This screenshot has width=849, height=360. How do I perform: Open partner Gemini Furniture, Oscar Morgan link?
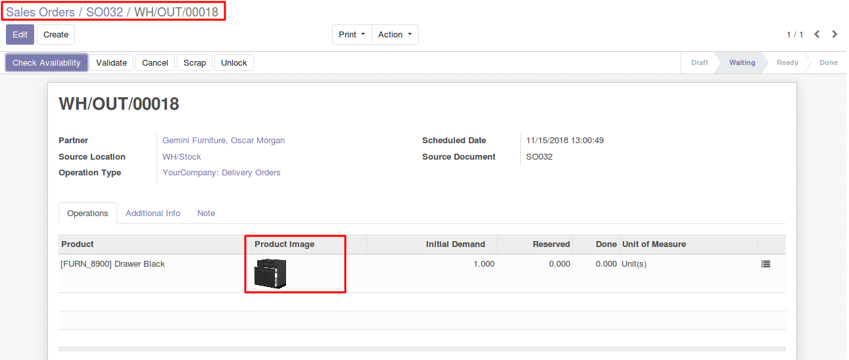pyautogui.click(x=224, y=141)
